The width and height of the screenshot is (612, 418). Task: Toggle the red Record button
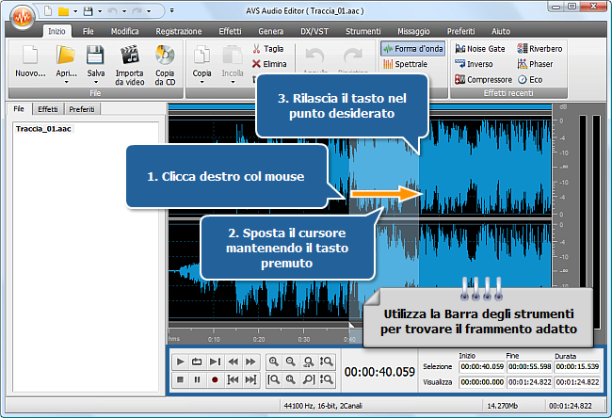[215, 379]
